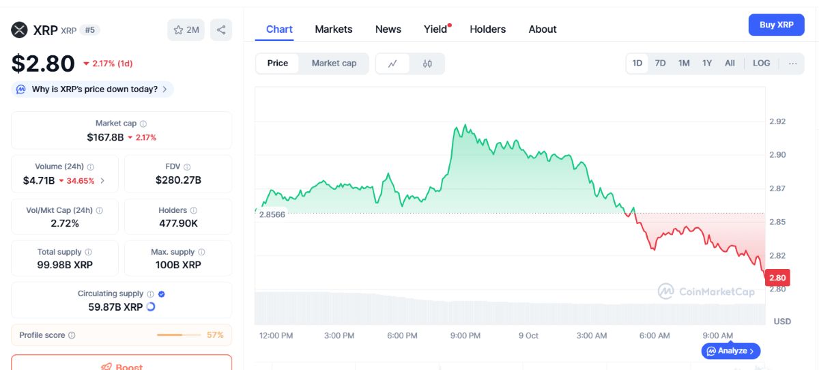Click the 99.98B XRP total supply value
The width and height of the screenshot is (819, 370).
(65, 265)
